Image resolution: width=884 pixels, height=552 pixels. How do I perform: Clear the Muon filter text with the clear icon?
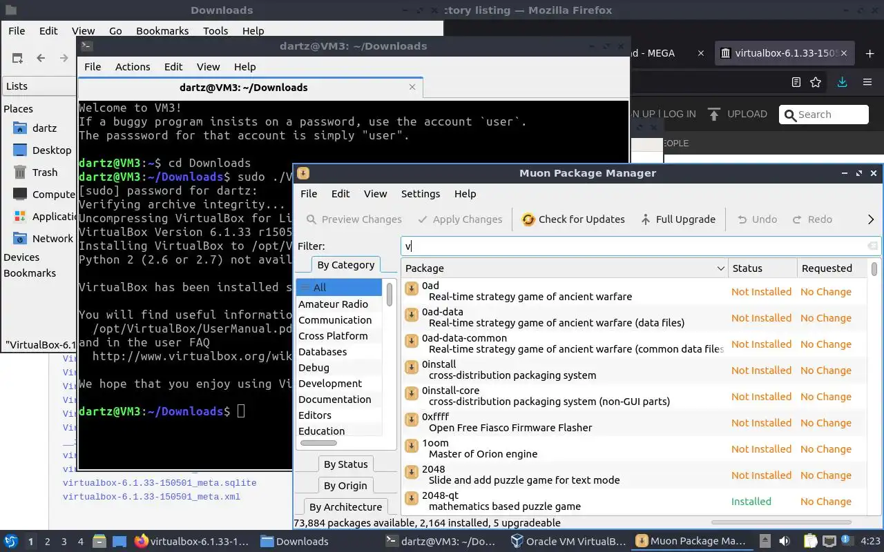click(872, 246)
